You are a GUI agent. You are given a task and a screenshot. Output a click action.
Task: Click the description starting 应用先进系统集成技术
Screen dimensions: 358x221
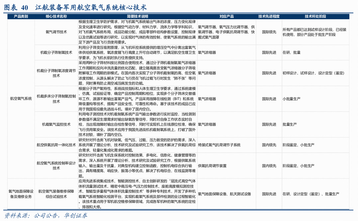click(137, 194)
